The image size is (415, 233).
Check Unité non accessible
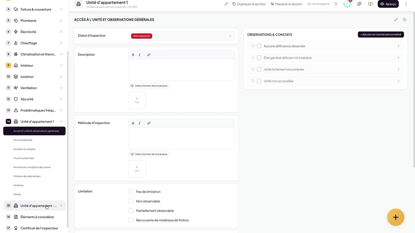pos(259,81)
